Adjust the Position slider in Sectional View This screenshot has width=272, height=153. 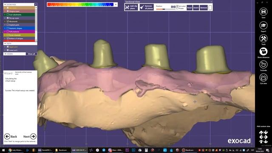click(163, 9)
